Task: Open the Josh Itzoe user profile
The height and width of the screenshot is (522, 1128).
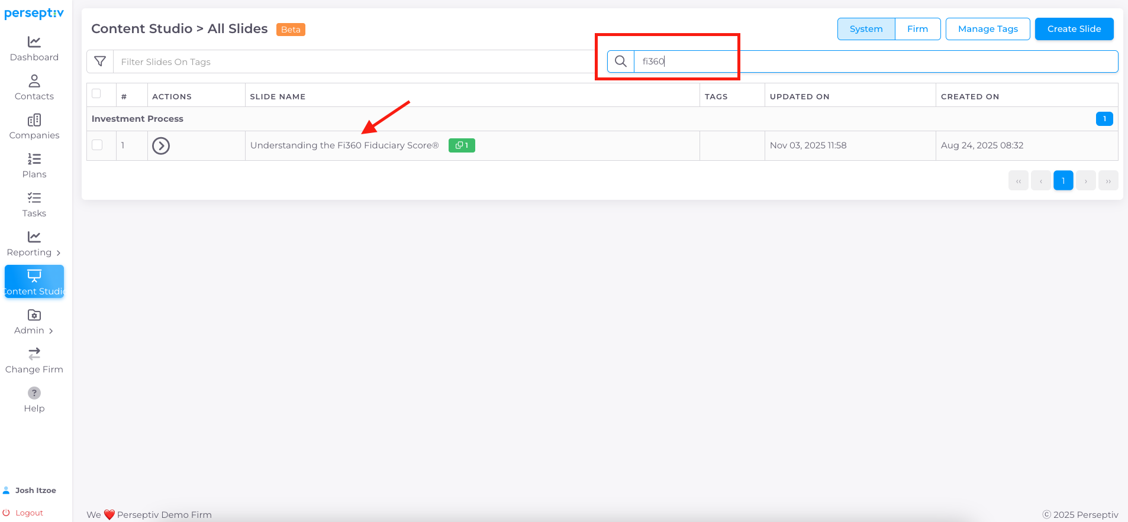Action: point(30,490)
